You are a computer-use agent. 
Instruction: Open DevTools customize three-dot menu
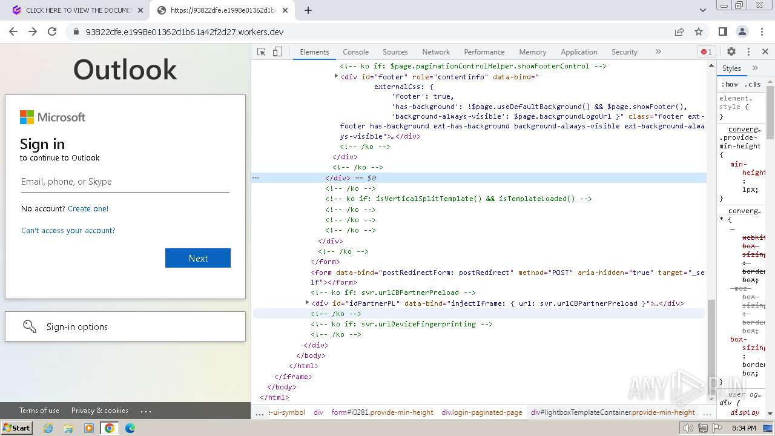coord(748,52)
